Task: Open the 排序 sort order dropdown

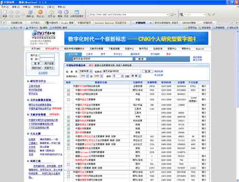Action: 122,76
